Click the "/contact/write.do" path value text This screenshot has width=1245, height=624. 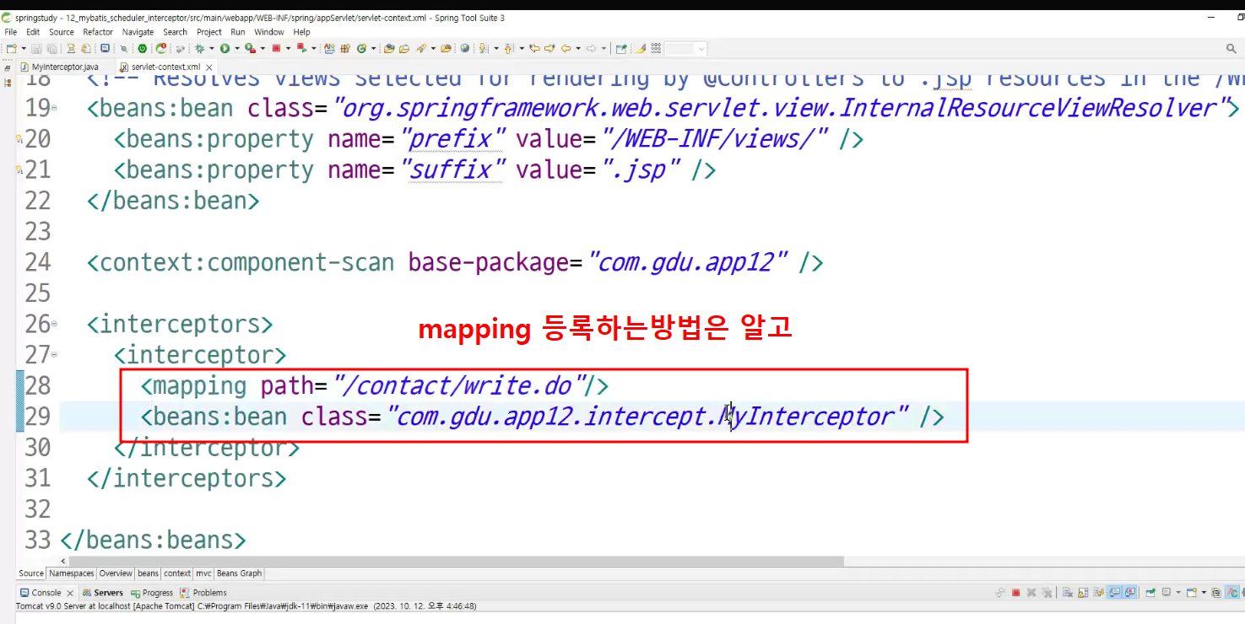459,385
